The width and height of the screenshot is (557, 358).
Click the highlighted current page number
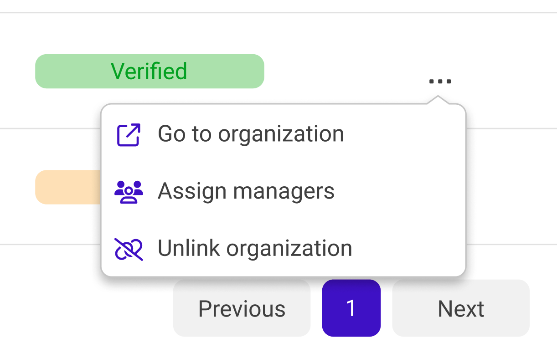351,308
